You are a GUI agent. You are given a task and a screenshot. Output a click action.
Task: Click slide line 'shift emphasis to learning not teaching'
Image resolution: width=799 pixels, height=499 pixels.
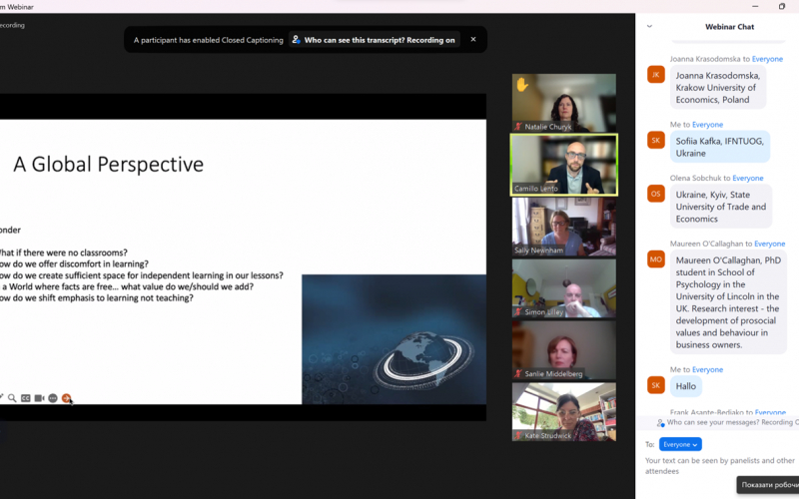pyautogui.click(x=97, y=297)
